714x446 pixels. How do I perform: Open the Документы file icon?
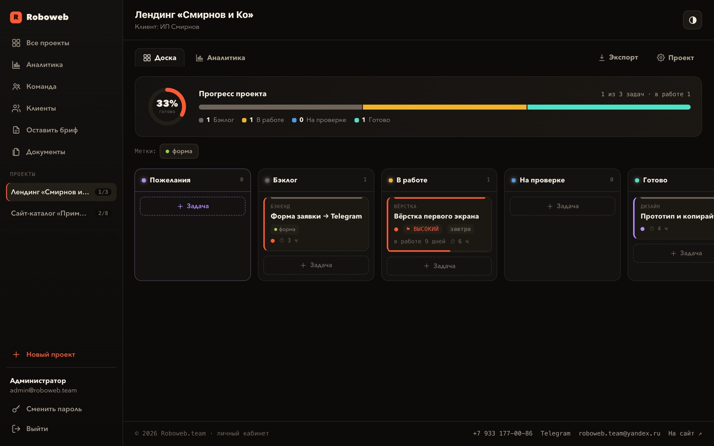coord(16,152)
